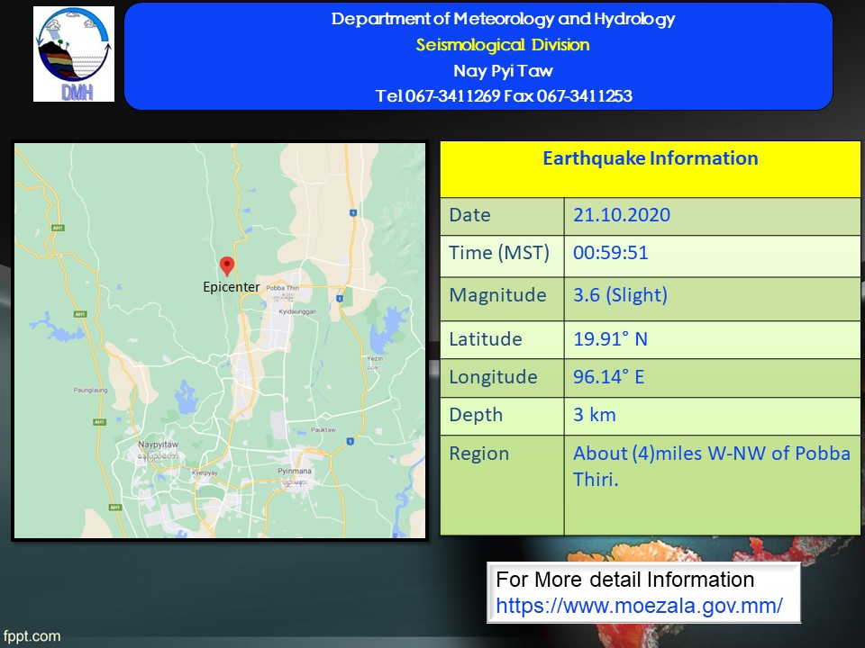This screenshot has height=648, width=865.
Task: Click the Tel and Fax number line
Action: [503, 95]
